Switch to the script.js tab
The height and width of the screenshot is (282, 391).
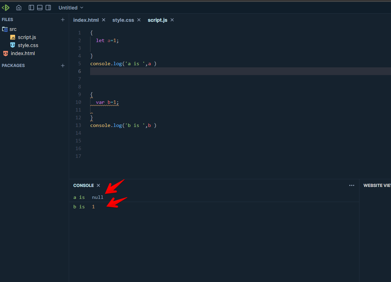pos(157,20)
